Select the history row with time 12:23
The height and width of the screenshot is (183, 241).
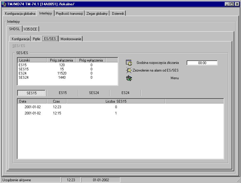(x=121, y=107)
